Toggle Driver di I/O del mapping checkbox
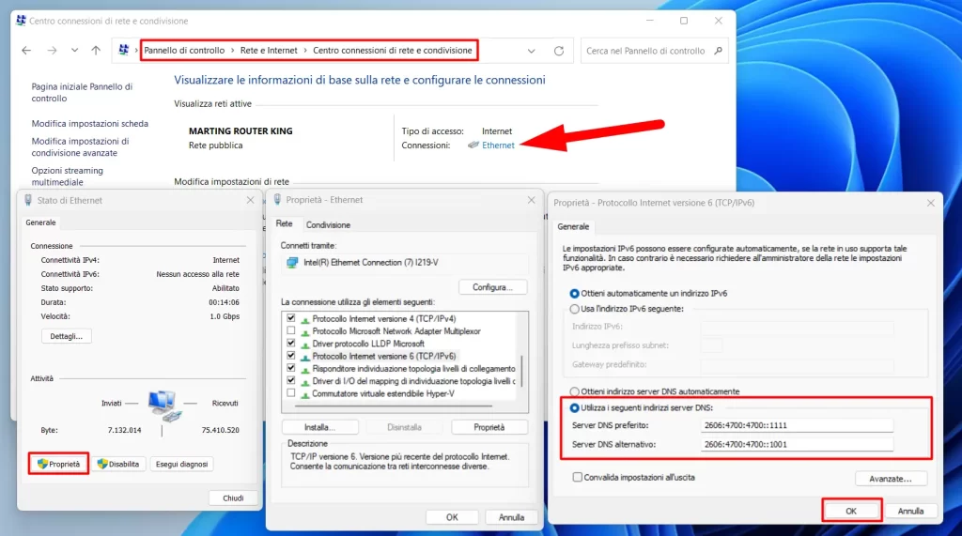 (291, 381)
